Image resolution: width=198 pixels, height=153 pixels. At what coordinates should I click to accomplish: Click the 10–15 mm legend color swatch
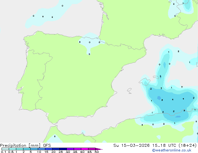click(x=42, y=149)
